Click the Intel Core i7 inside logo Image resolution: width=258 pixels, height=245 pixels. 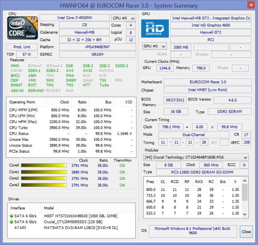pos(22,28)
